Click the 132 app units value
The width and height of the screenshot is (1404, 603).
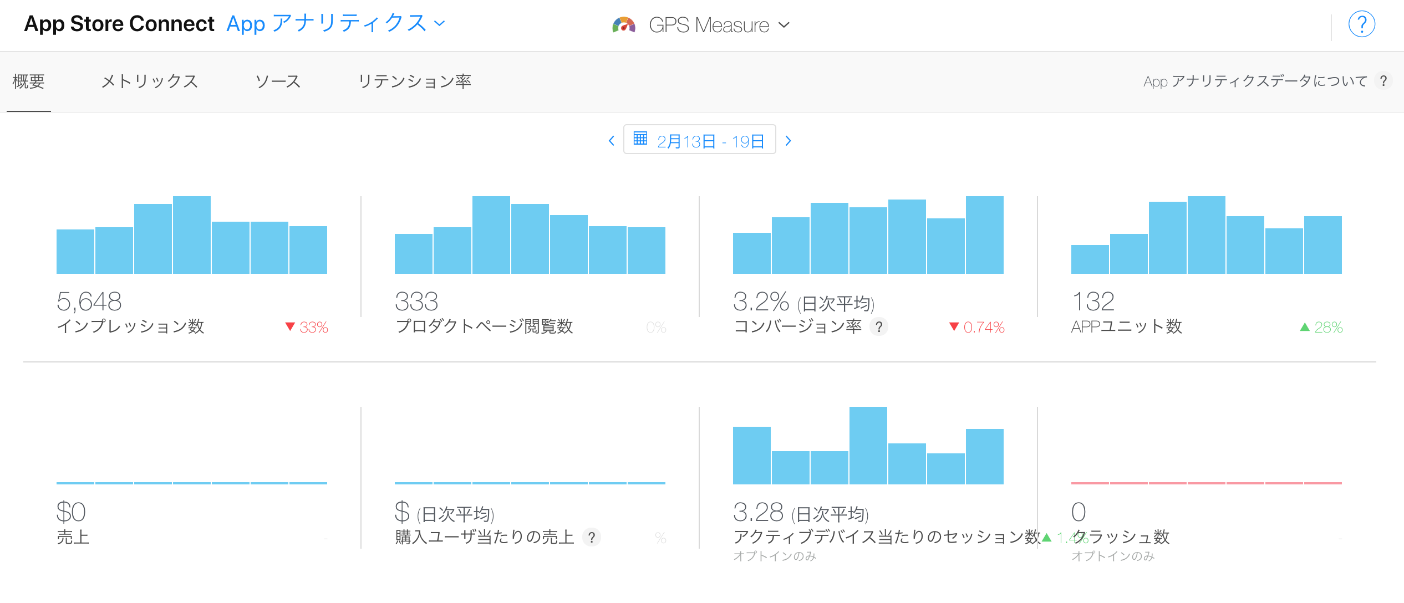click(x=1093, y=302)
